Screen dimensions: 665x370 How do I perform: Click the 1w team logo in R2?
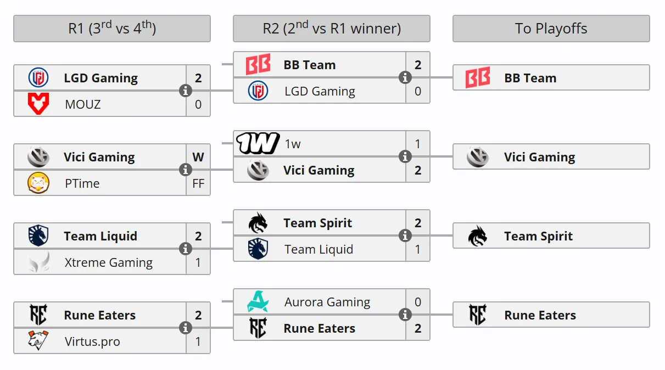[258, 144]
